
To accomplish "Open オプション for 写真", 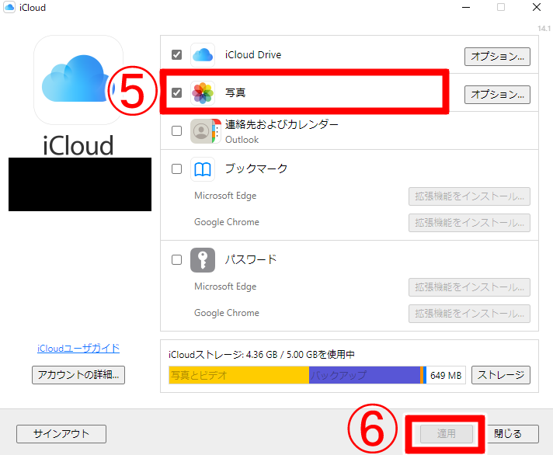I will point(497,95).
